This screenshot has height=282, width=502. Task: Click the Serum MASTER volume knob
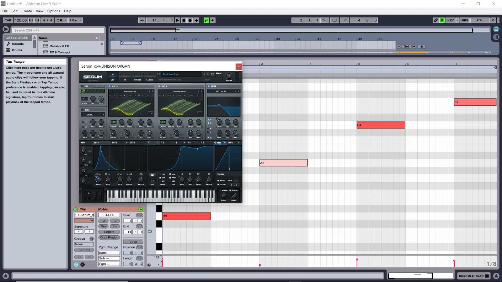(x=229, y=76)
